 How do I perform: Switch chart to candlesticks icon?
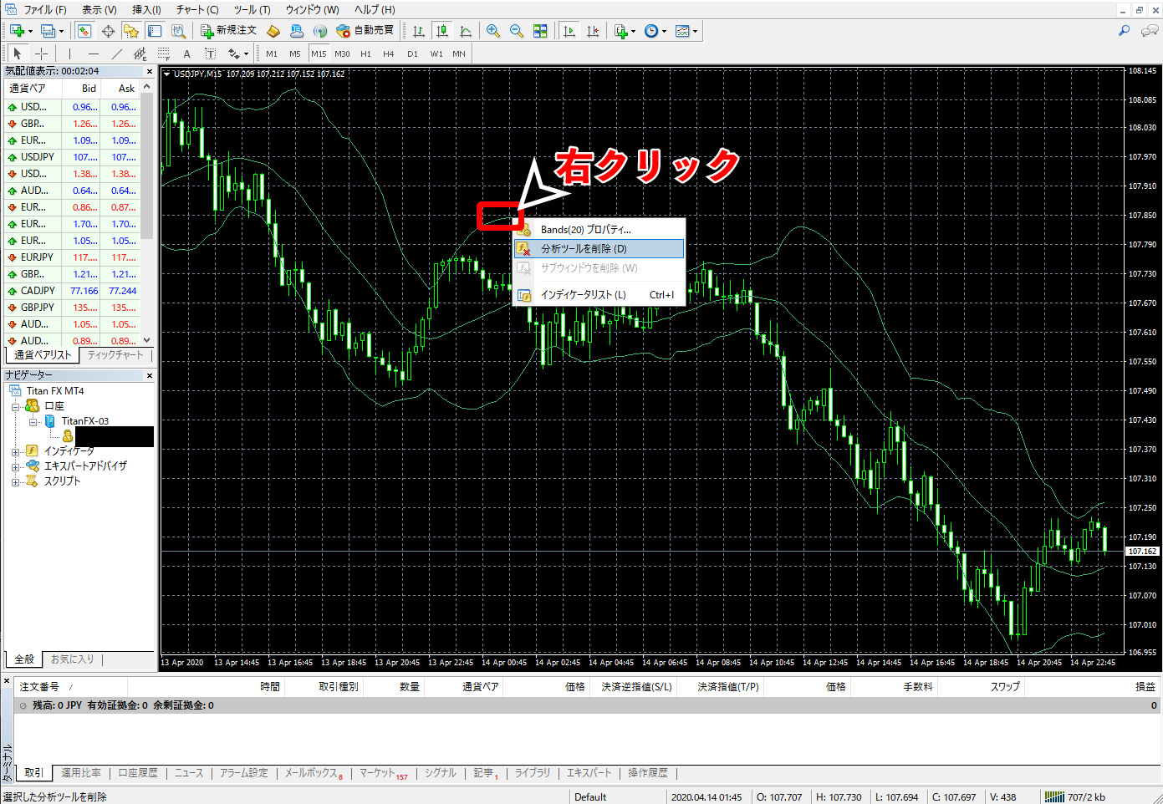click(442, 31)
